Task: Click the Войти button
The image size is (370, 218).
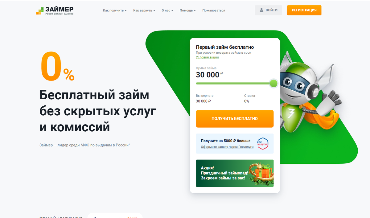Action: coord(268,10)
